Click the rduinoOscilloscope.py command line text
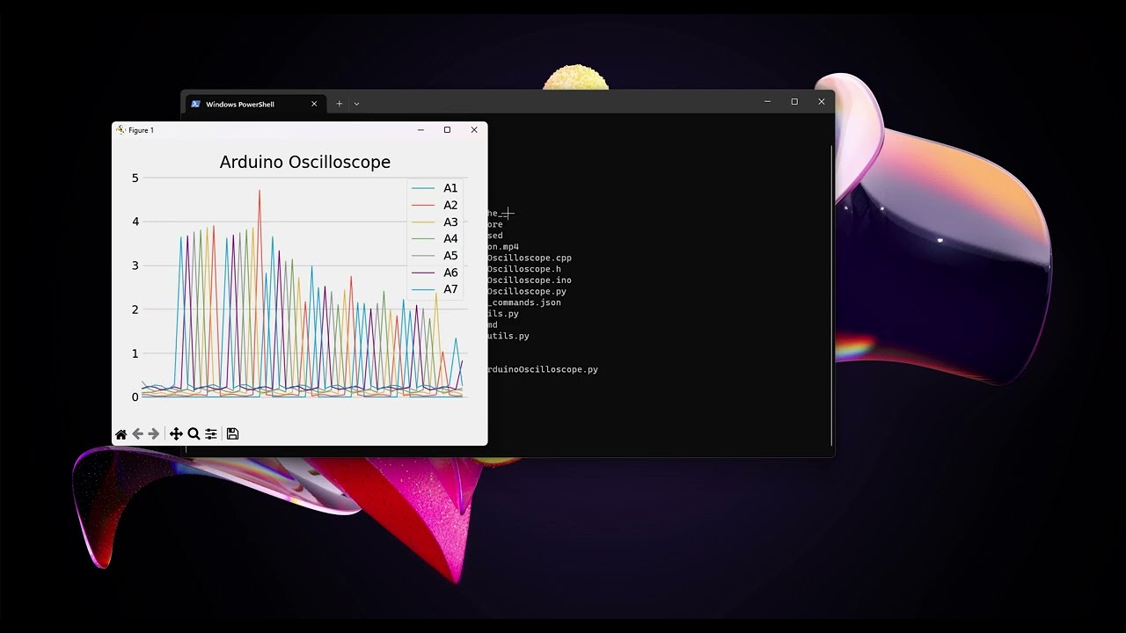 (543, 369)
